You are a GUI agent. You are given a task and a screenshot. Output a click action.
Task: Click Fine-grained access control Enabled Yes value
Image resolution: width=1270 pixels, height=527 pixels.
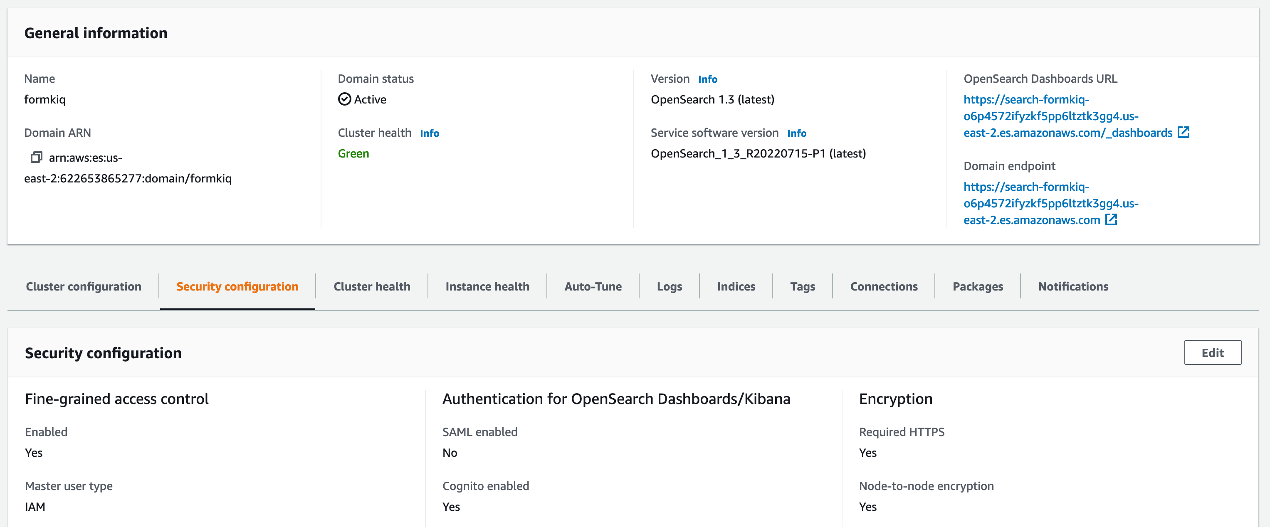34,453
